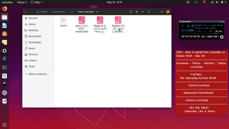The height and width of the screenshot is (129, 229).
Task: Toggle REP repeat in Audacious
Action: tap(216, 37)
